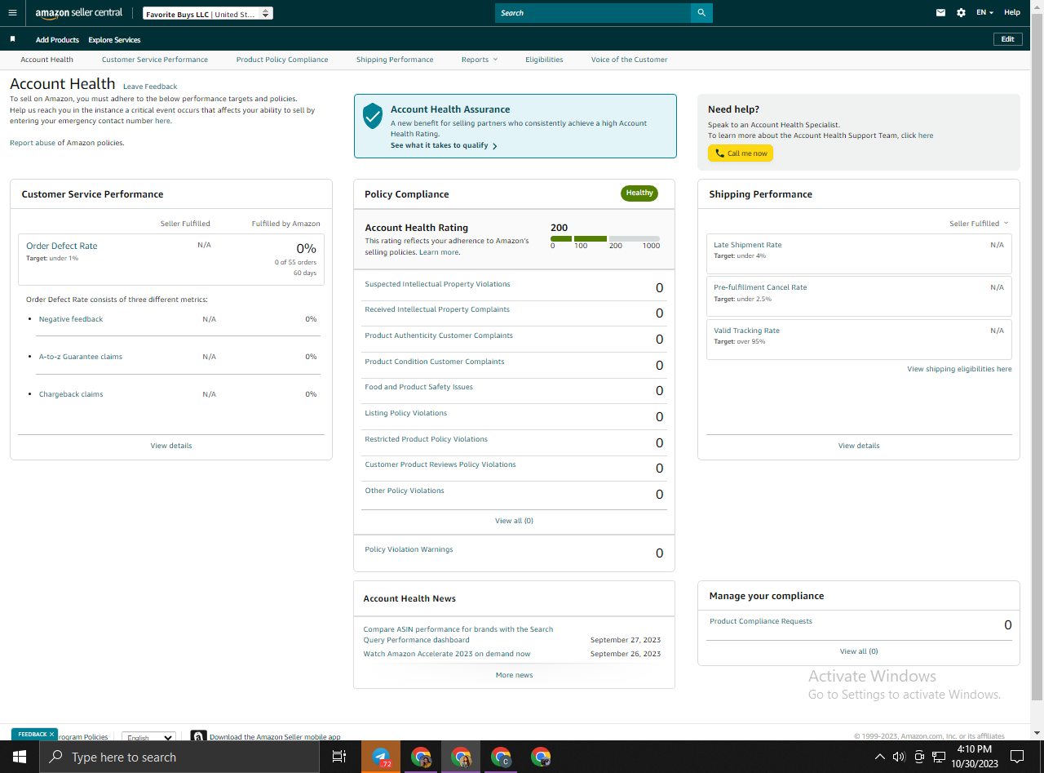
Task: Click the Windows taskbar search box
Action: [179, 757]
